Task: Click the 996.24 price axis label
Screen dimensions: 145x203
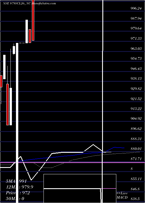Action: point(136,8)
